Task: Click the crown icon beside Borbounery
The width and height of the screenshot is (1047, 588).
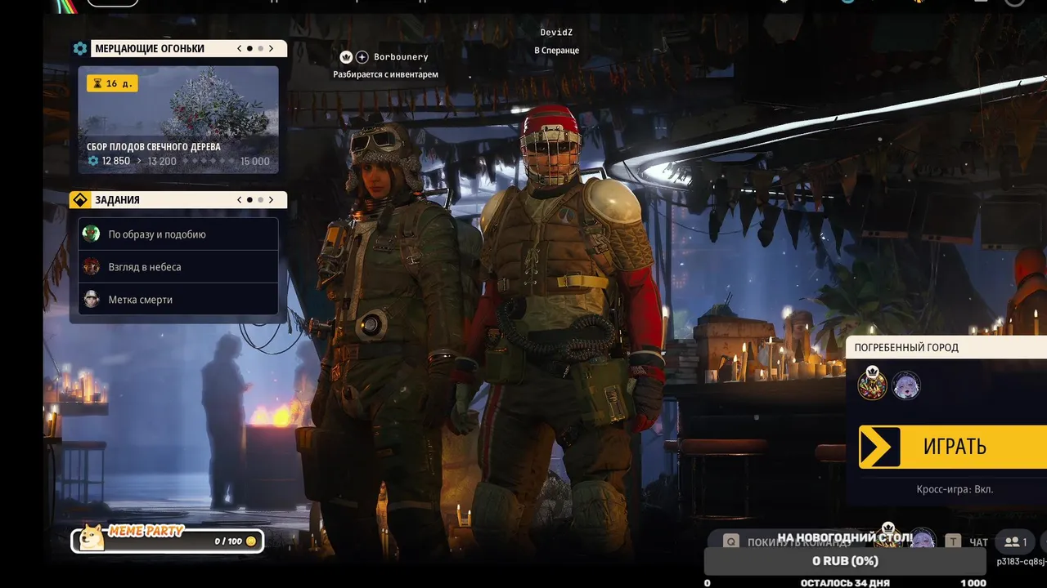Action: coord(346,57)
